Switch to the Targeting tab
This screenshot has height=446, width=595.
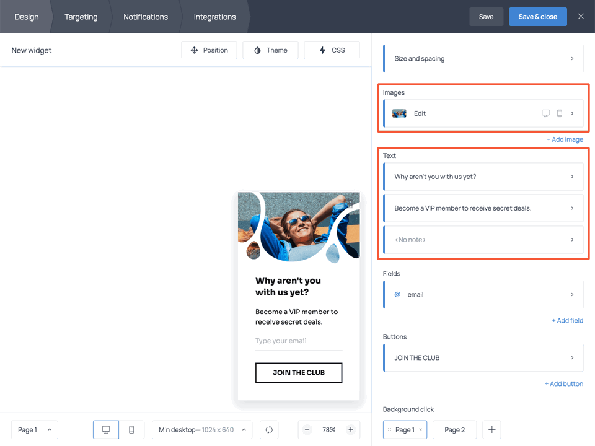tap(81, 17)
